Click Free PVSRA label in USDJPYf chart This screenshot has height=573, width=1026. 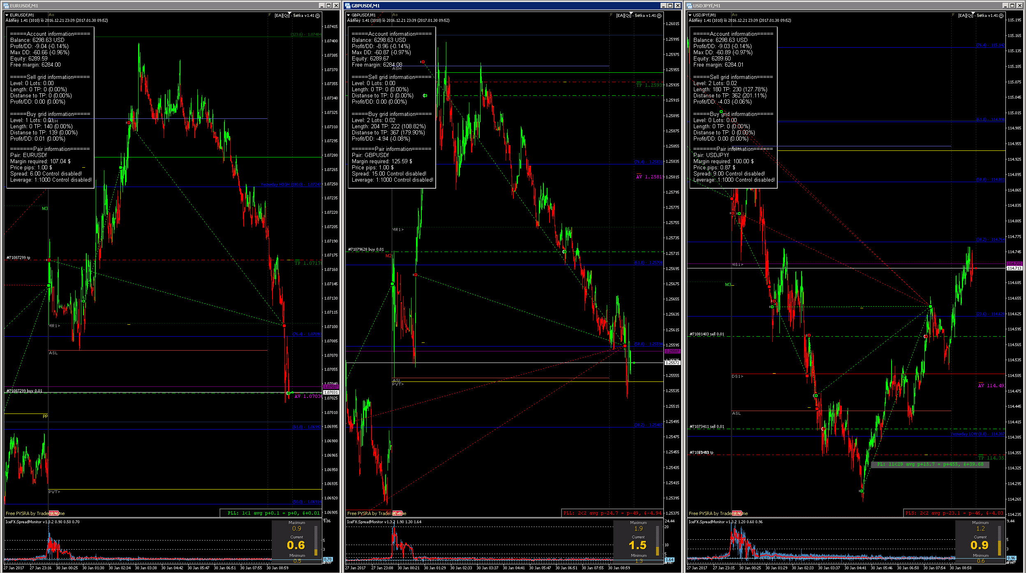click(718, 513)
